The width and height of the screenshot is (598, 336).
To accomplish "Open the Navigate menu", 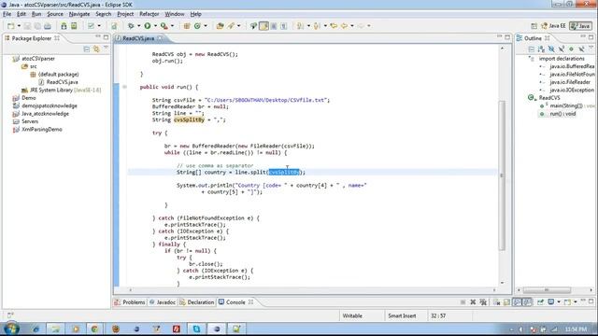I will click(x=79, y=14).
